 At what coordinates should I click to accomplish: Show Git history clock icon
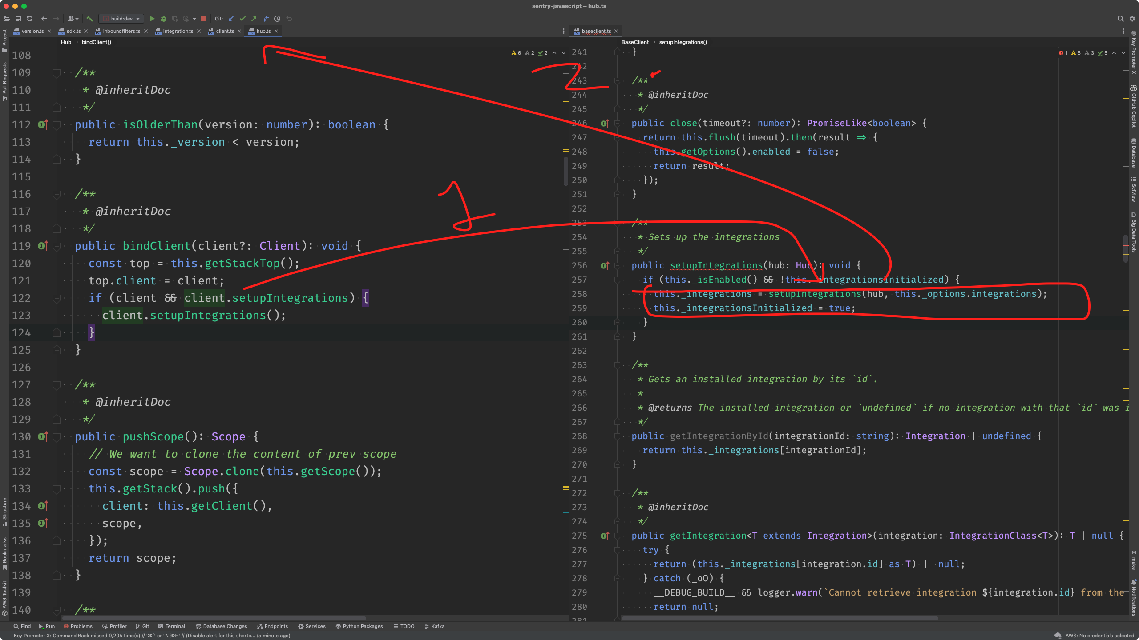click(277, 19)
